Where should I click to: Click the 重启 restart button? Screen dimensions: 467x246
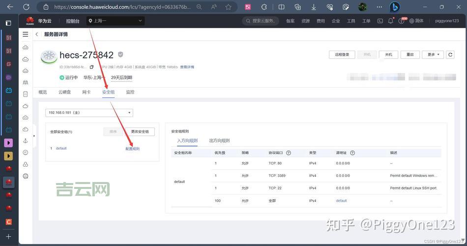point(410,55)
